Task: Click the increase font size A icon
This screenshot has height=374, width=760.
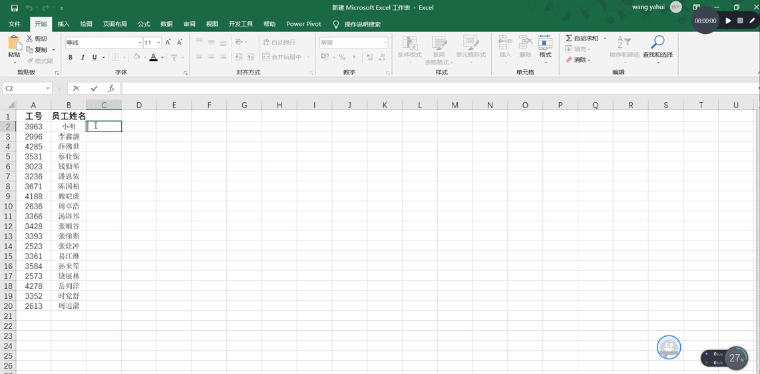Action: [x=168, y=43]
